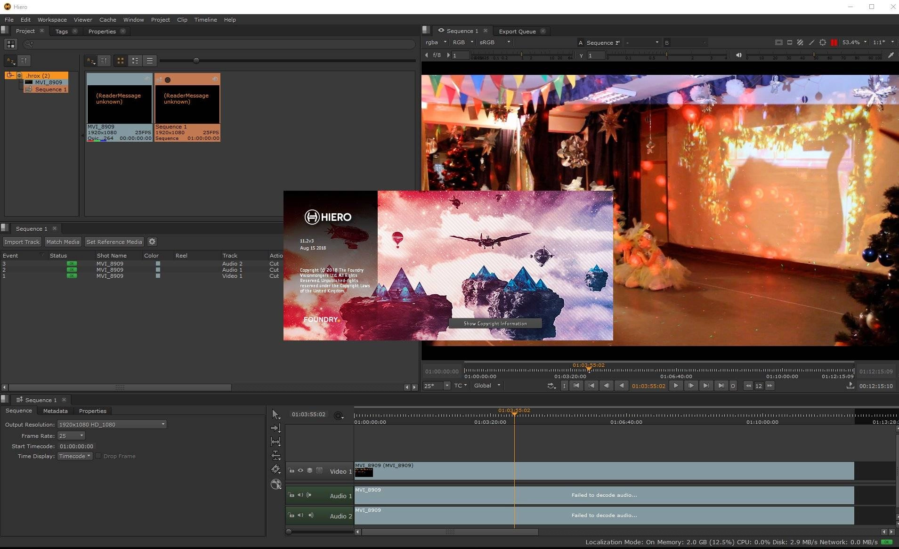Image resolution: width=899 pixels, height=549 pixels.
Task: Choose the Slip Clip tool
Action: [x=276, y=442]
